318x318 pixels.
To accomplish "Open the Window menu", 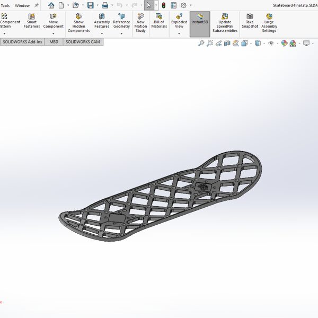I will (x=22, y=5).
